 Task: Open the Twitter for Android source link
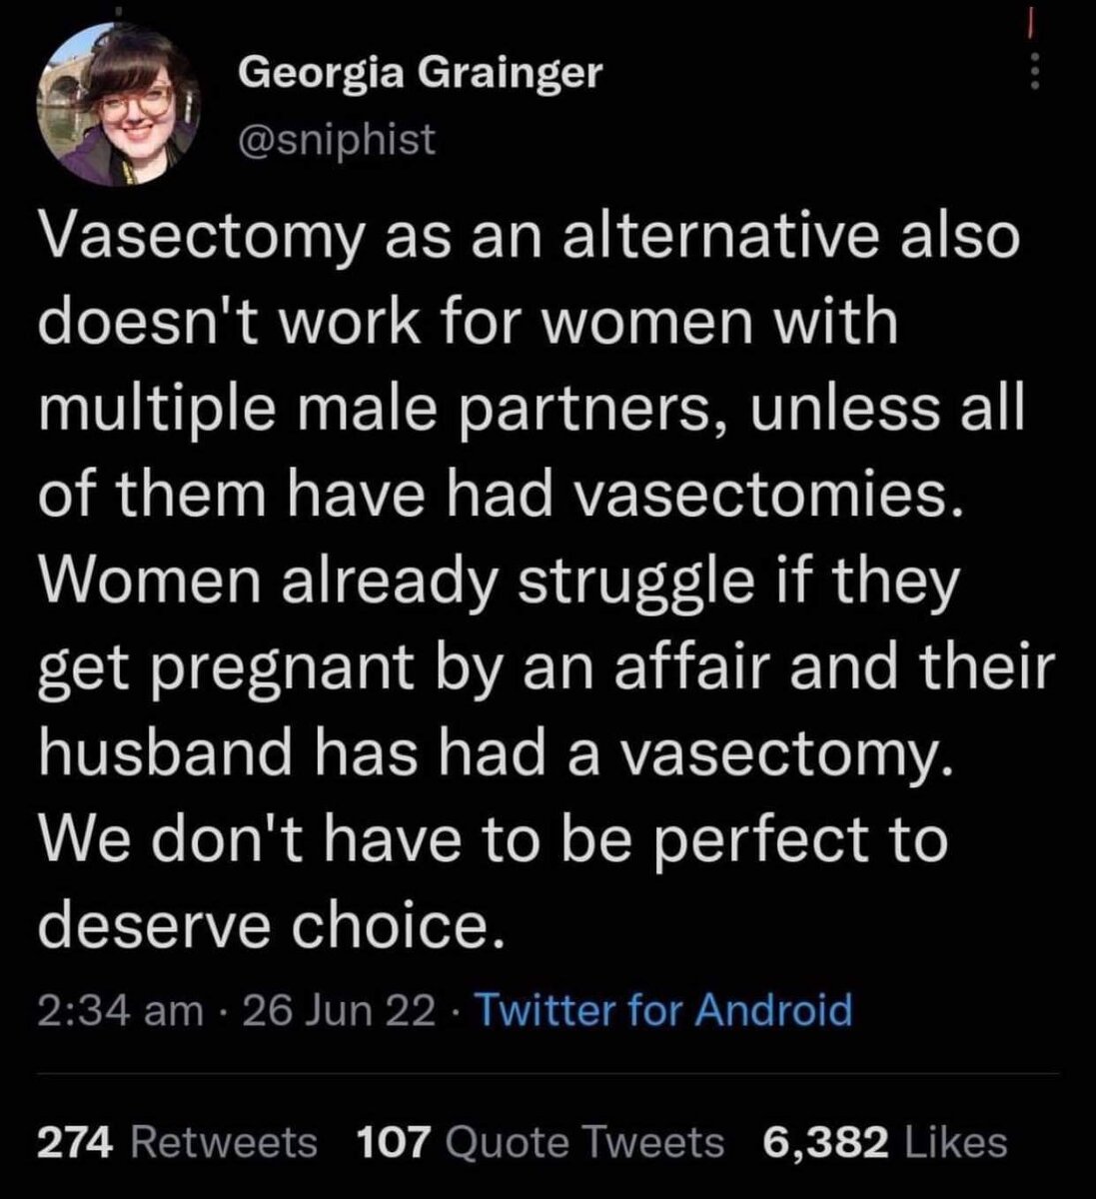tap(662, 1010)
